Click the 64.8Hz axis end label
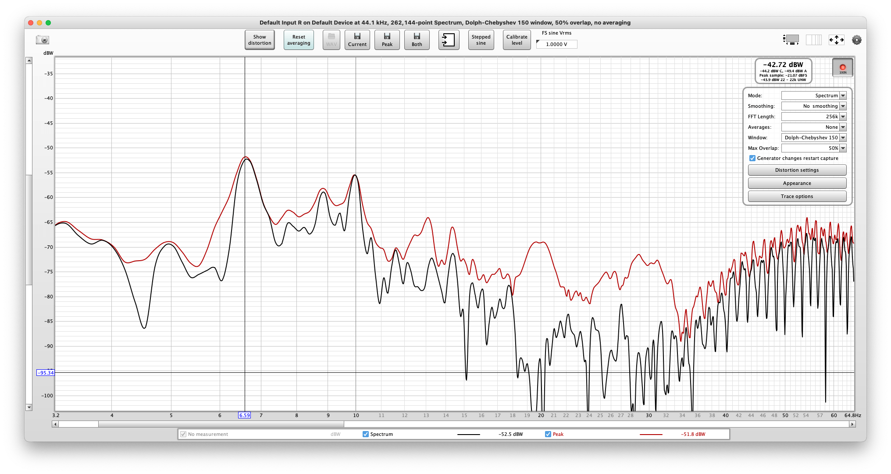 [852, 415]
